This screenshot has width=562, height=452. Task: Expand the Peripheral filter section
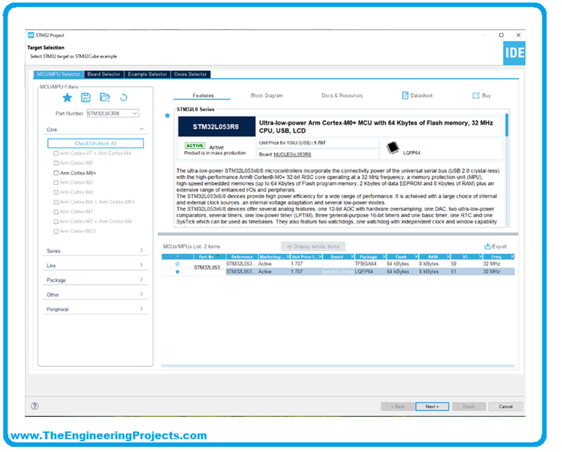[141, 309]
